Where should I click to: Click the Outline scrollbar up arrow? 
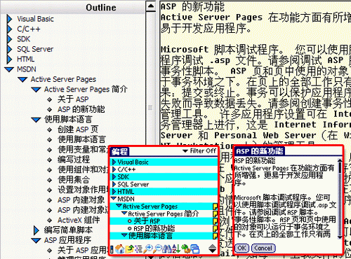pos(151,6)
